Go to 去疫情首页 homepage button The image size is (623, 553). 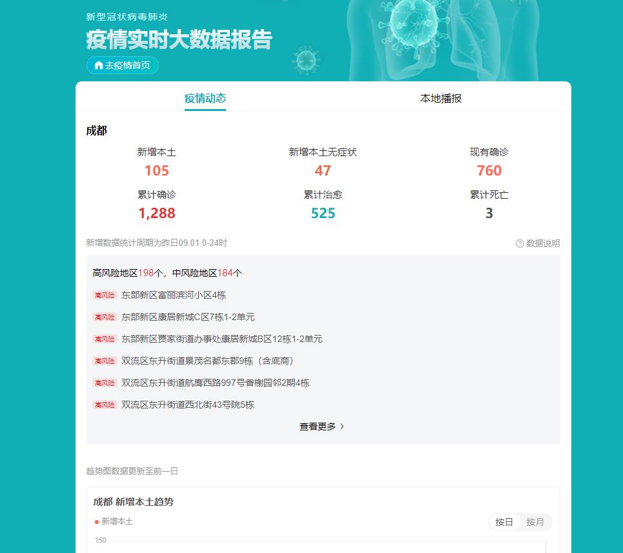pyautogui.click(x=123, y=66)
